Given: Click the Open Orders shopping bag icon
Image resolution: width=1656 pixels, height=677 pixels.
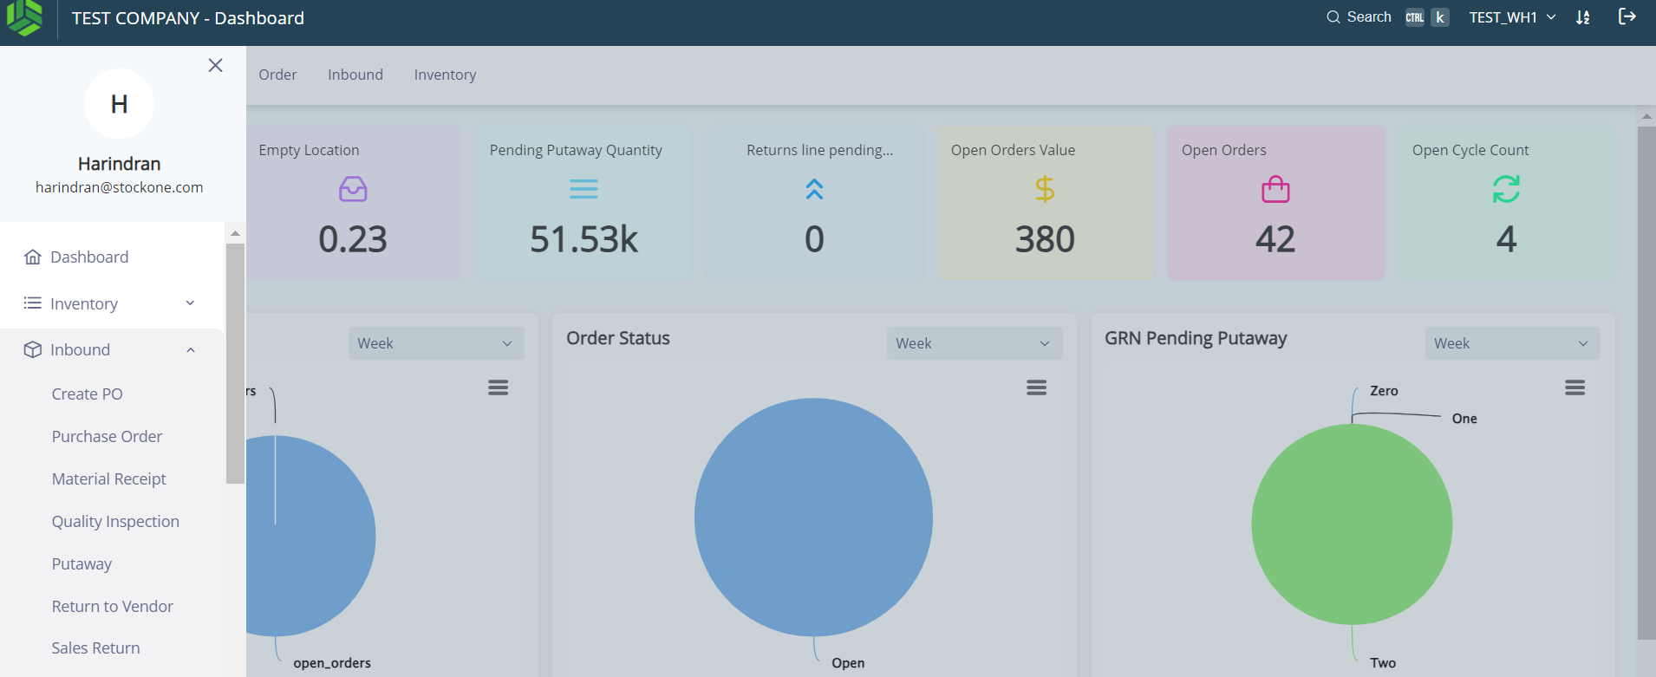Looking at the screenshot, I should pos(1275,189).
